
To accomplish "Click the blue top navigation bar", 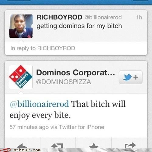I will click(x=76, y=2).
